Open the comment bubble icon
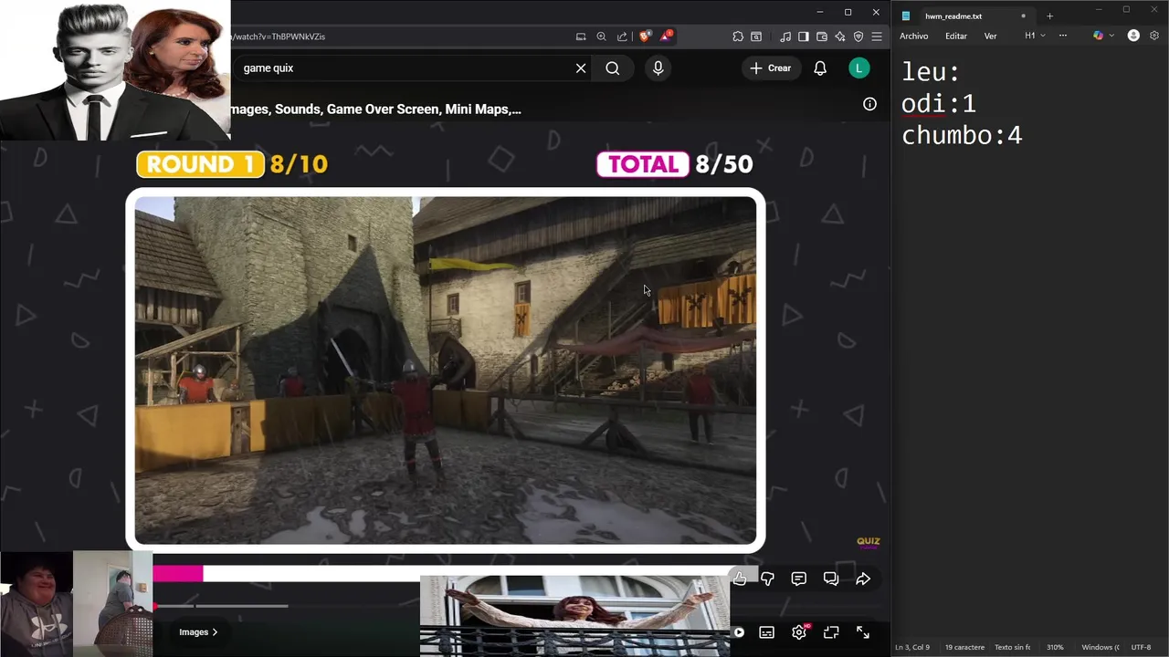The image size is (1169, 657). (799, 579)
